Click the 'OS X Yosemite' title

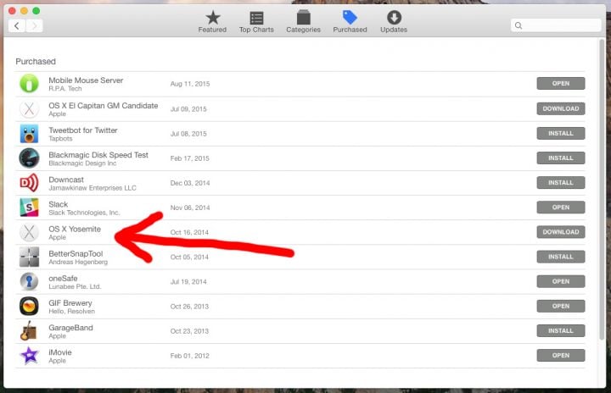(x=75, y=230)
